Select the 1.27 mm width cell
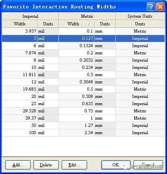Screen dimensions: 167x174 click(x=76, y=125)
